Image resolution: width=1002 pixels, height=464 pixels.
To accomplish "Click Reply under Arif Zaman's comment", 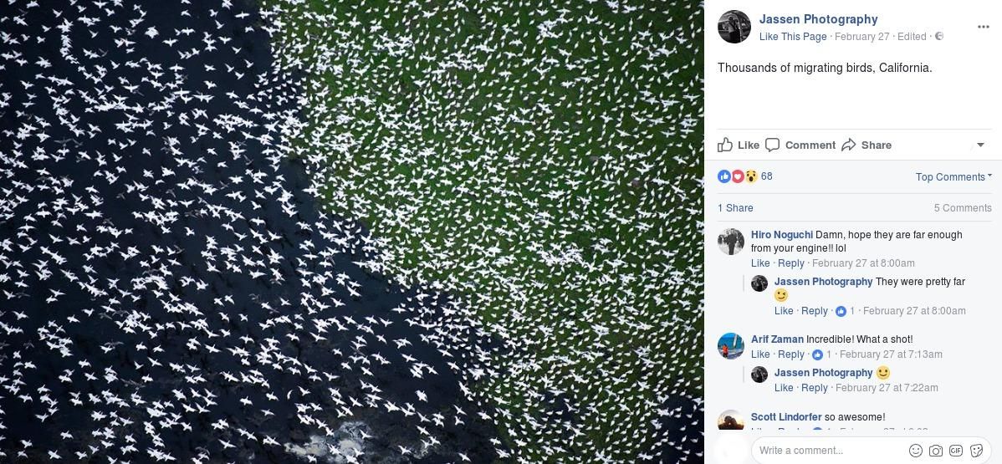I will coord(791,354).
